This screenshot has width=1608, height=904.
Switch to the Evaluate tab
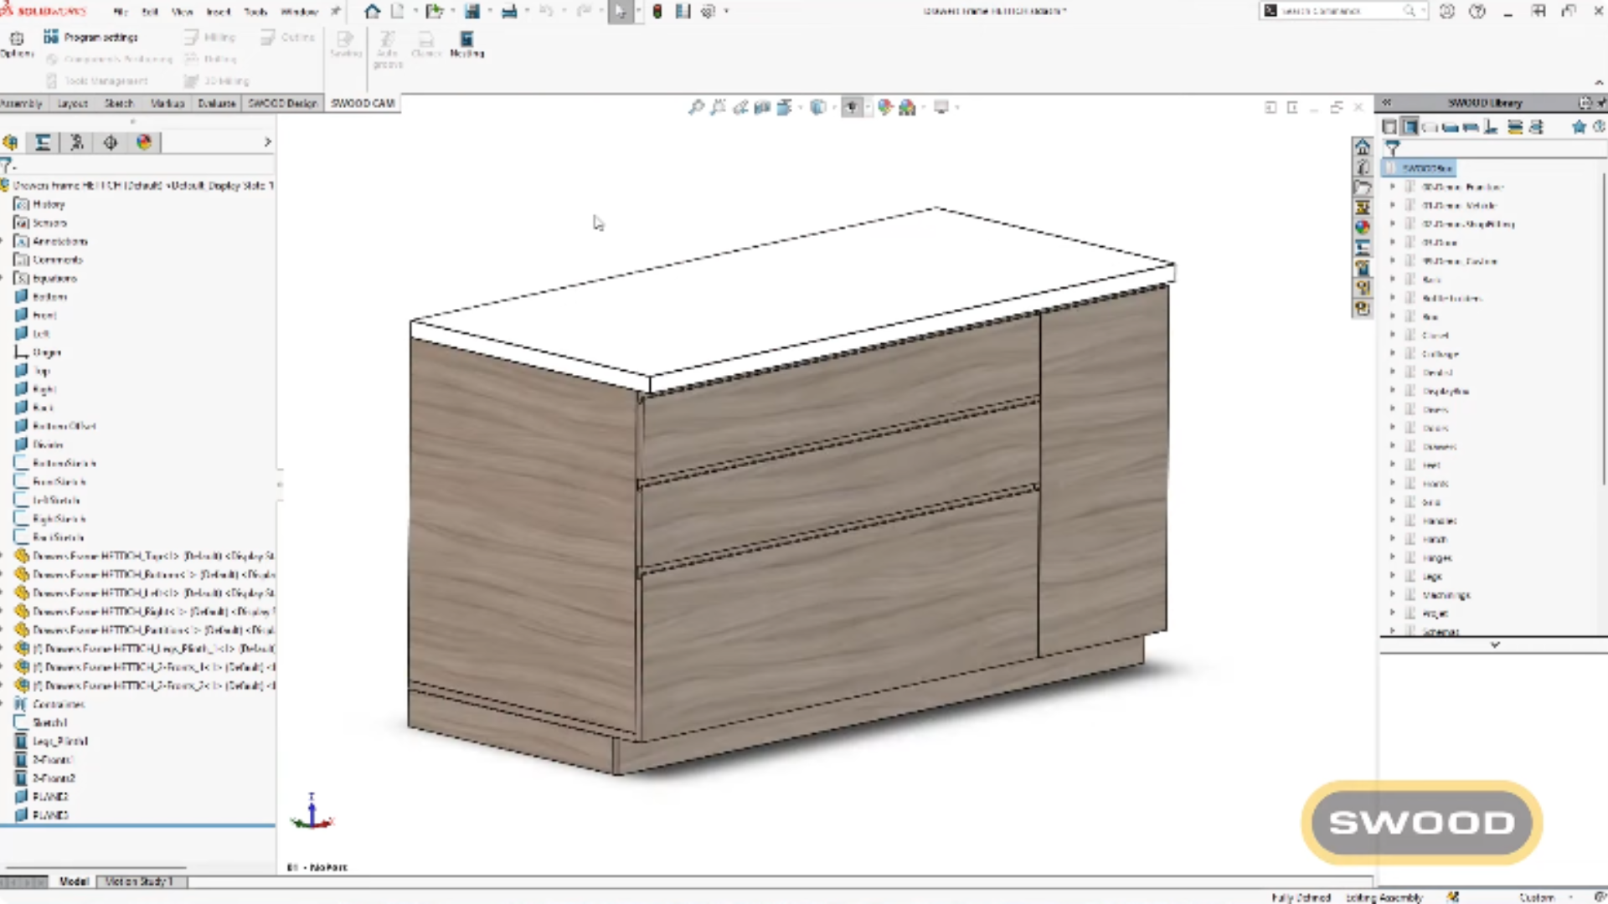click(216, 103)
